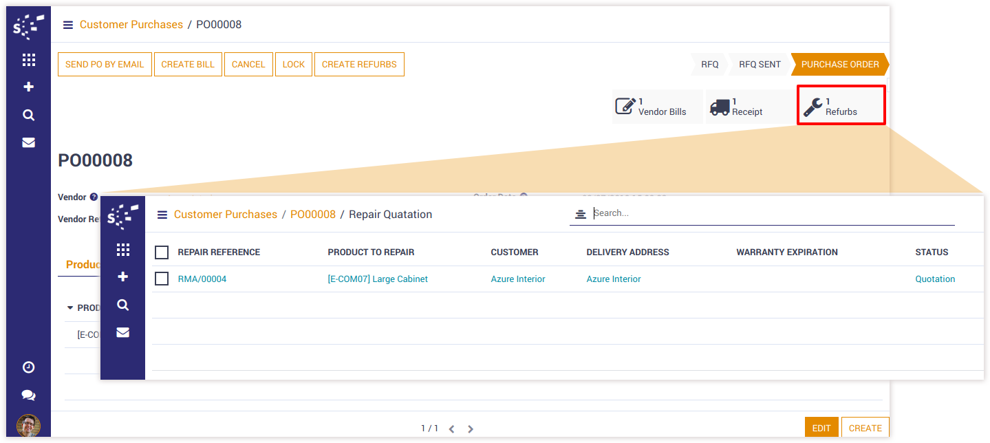Click the PURCHASE ORDER status stage
Screen dimensions: 990x443
pos(839,64)
